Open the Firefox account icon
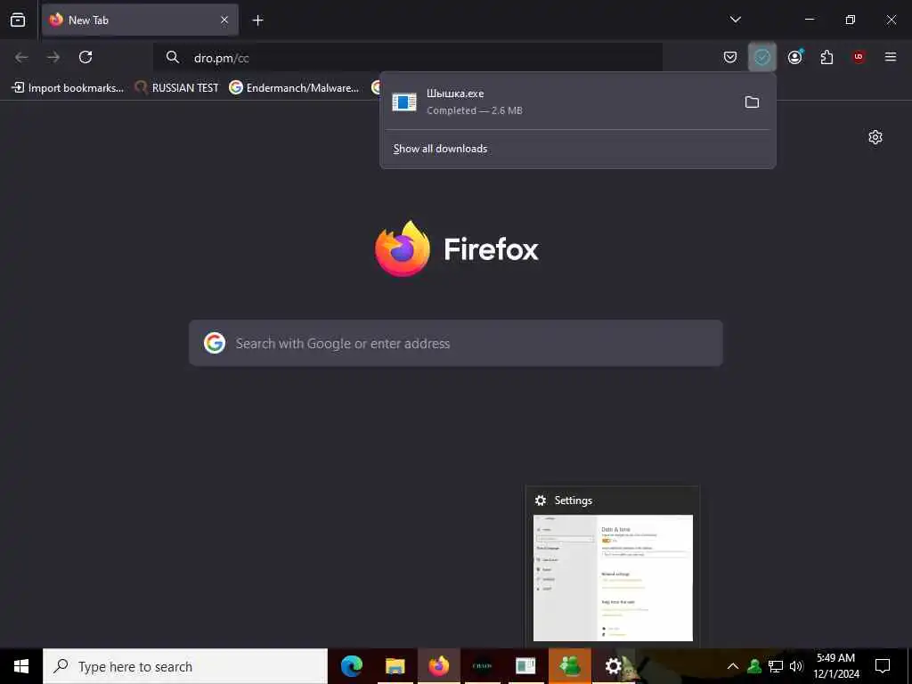 tap(795, 57)
